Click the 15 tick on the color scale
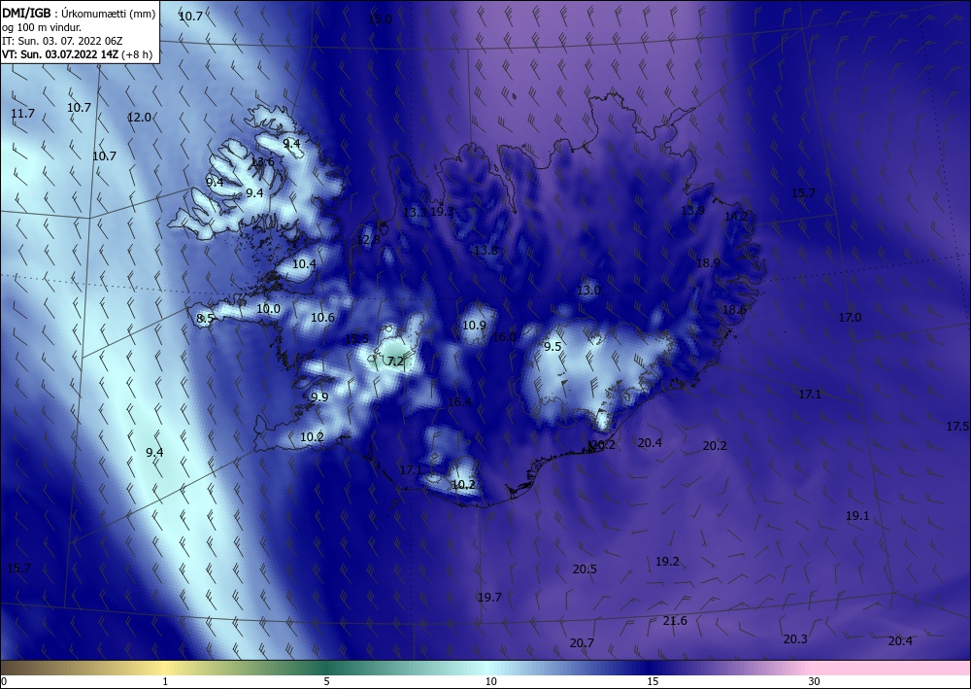The width and height of the screenshot is (971, 689). pyautogui.click(x=653, y=682)
